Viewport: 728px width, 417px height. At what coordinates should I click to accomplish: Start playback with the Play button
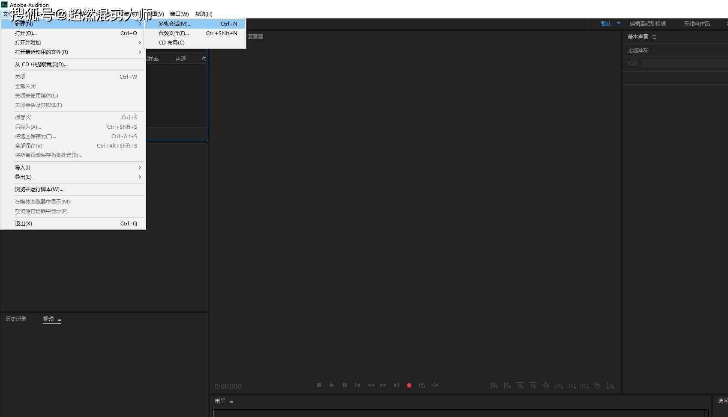332,385
